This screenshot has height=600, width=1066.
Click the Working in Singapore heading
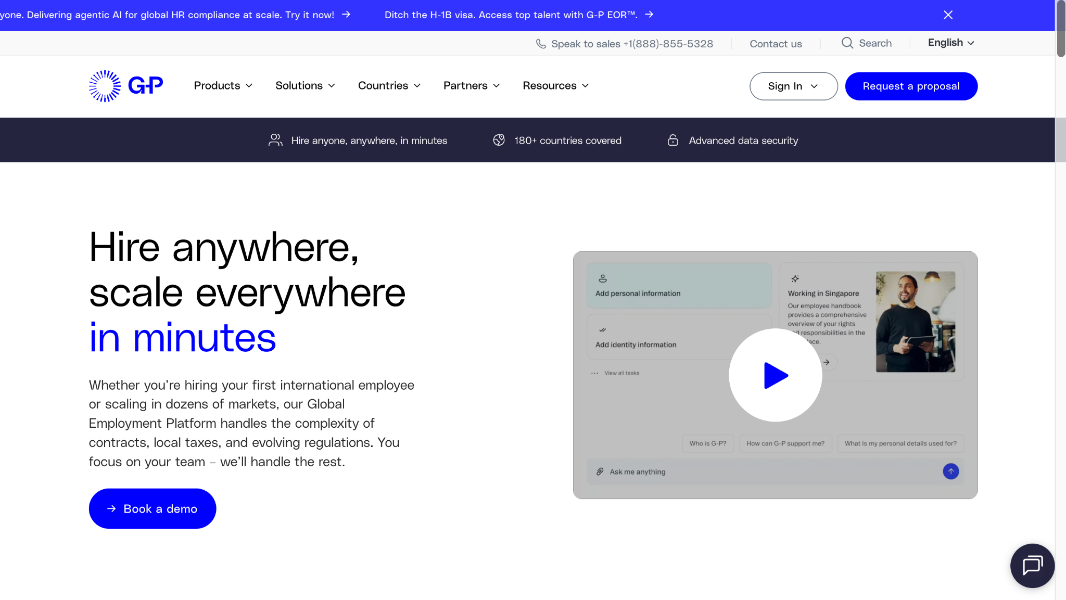[x=823, y=293]
